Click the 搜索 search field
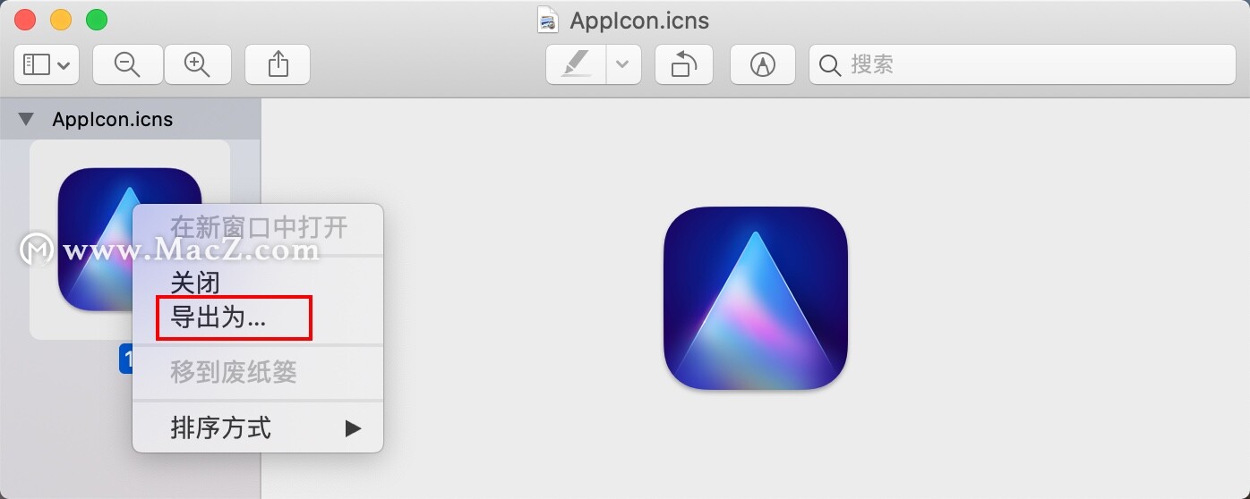This screenshot has width=1250, height=499. point(1023,64)
